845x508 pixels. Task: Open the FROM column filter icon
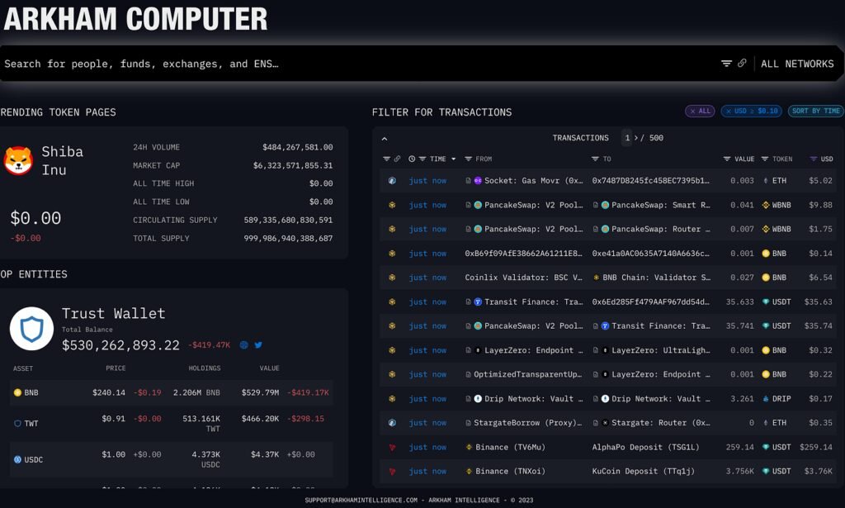tap(468, 159)
